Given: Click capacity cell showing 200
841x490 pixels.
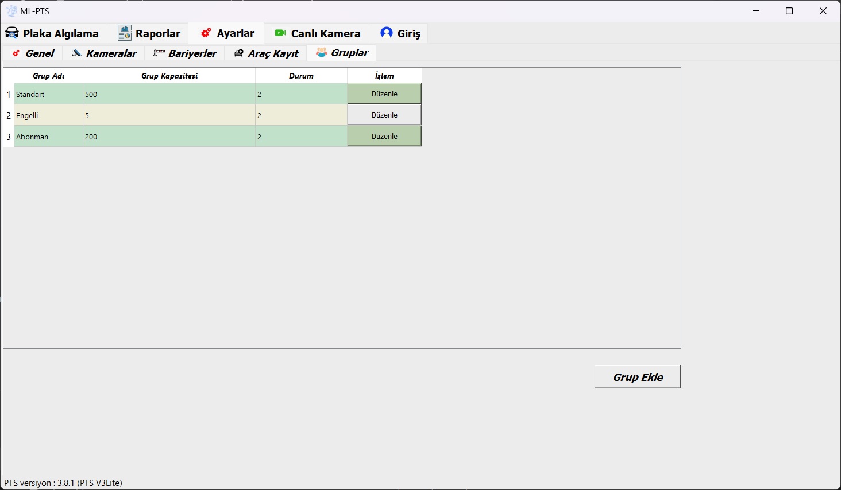Looking at the screenshot, I should (x=169, y=137).
